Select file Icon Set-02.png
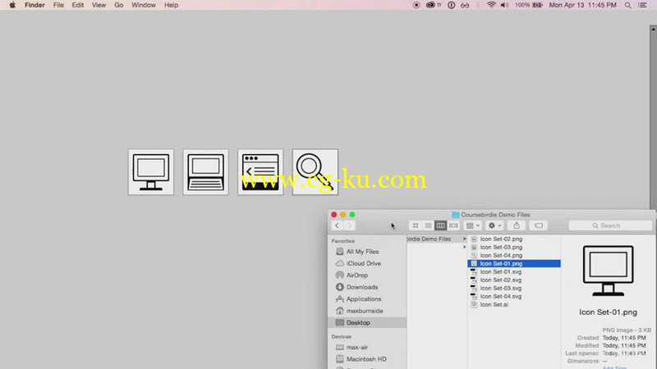 coord(501,239)
